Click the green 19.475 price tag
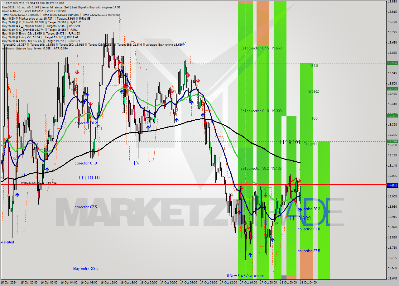 coord(392,89)
